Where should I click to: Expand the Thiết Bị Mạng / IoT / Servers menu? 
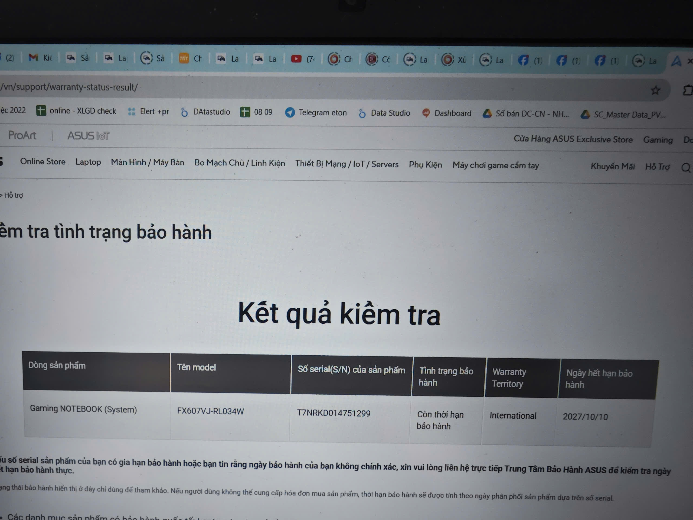[x=347, y=164]
